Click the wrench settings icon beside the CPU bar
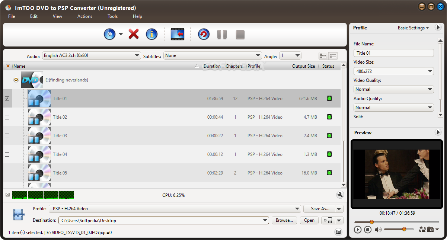Screen dimensions: 447x240 click(340, 195)
